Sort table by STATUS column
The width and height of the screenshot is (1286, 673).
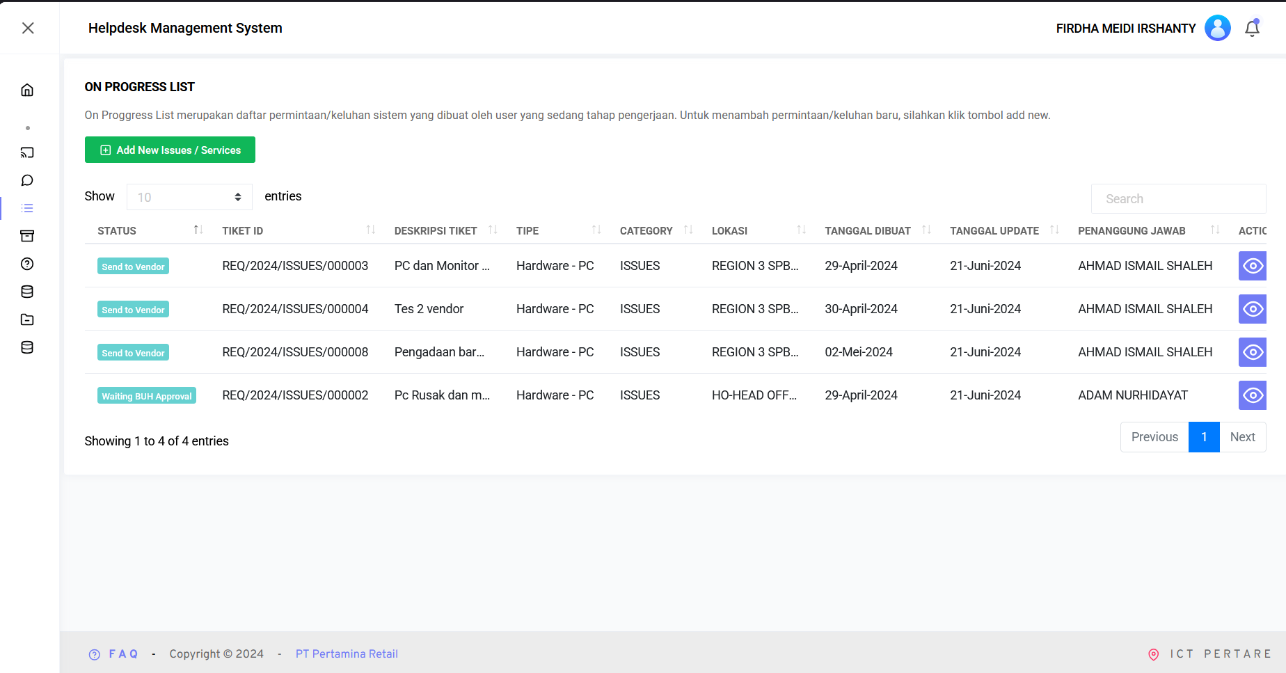[x=149, y=230]
